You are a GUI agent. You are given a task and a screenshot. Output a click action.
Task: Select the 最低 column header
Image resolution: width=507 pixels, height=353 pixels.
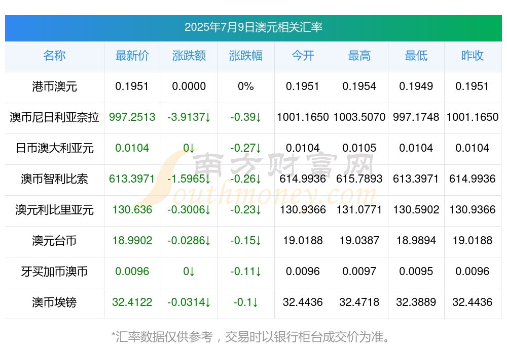(x=416, y=56)
